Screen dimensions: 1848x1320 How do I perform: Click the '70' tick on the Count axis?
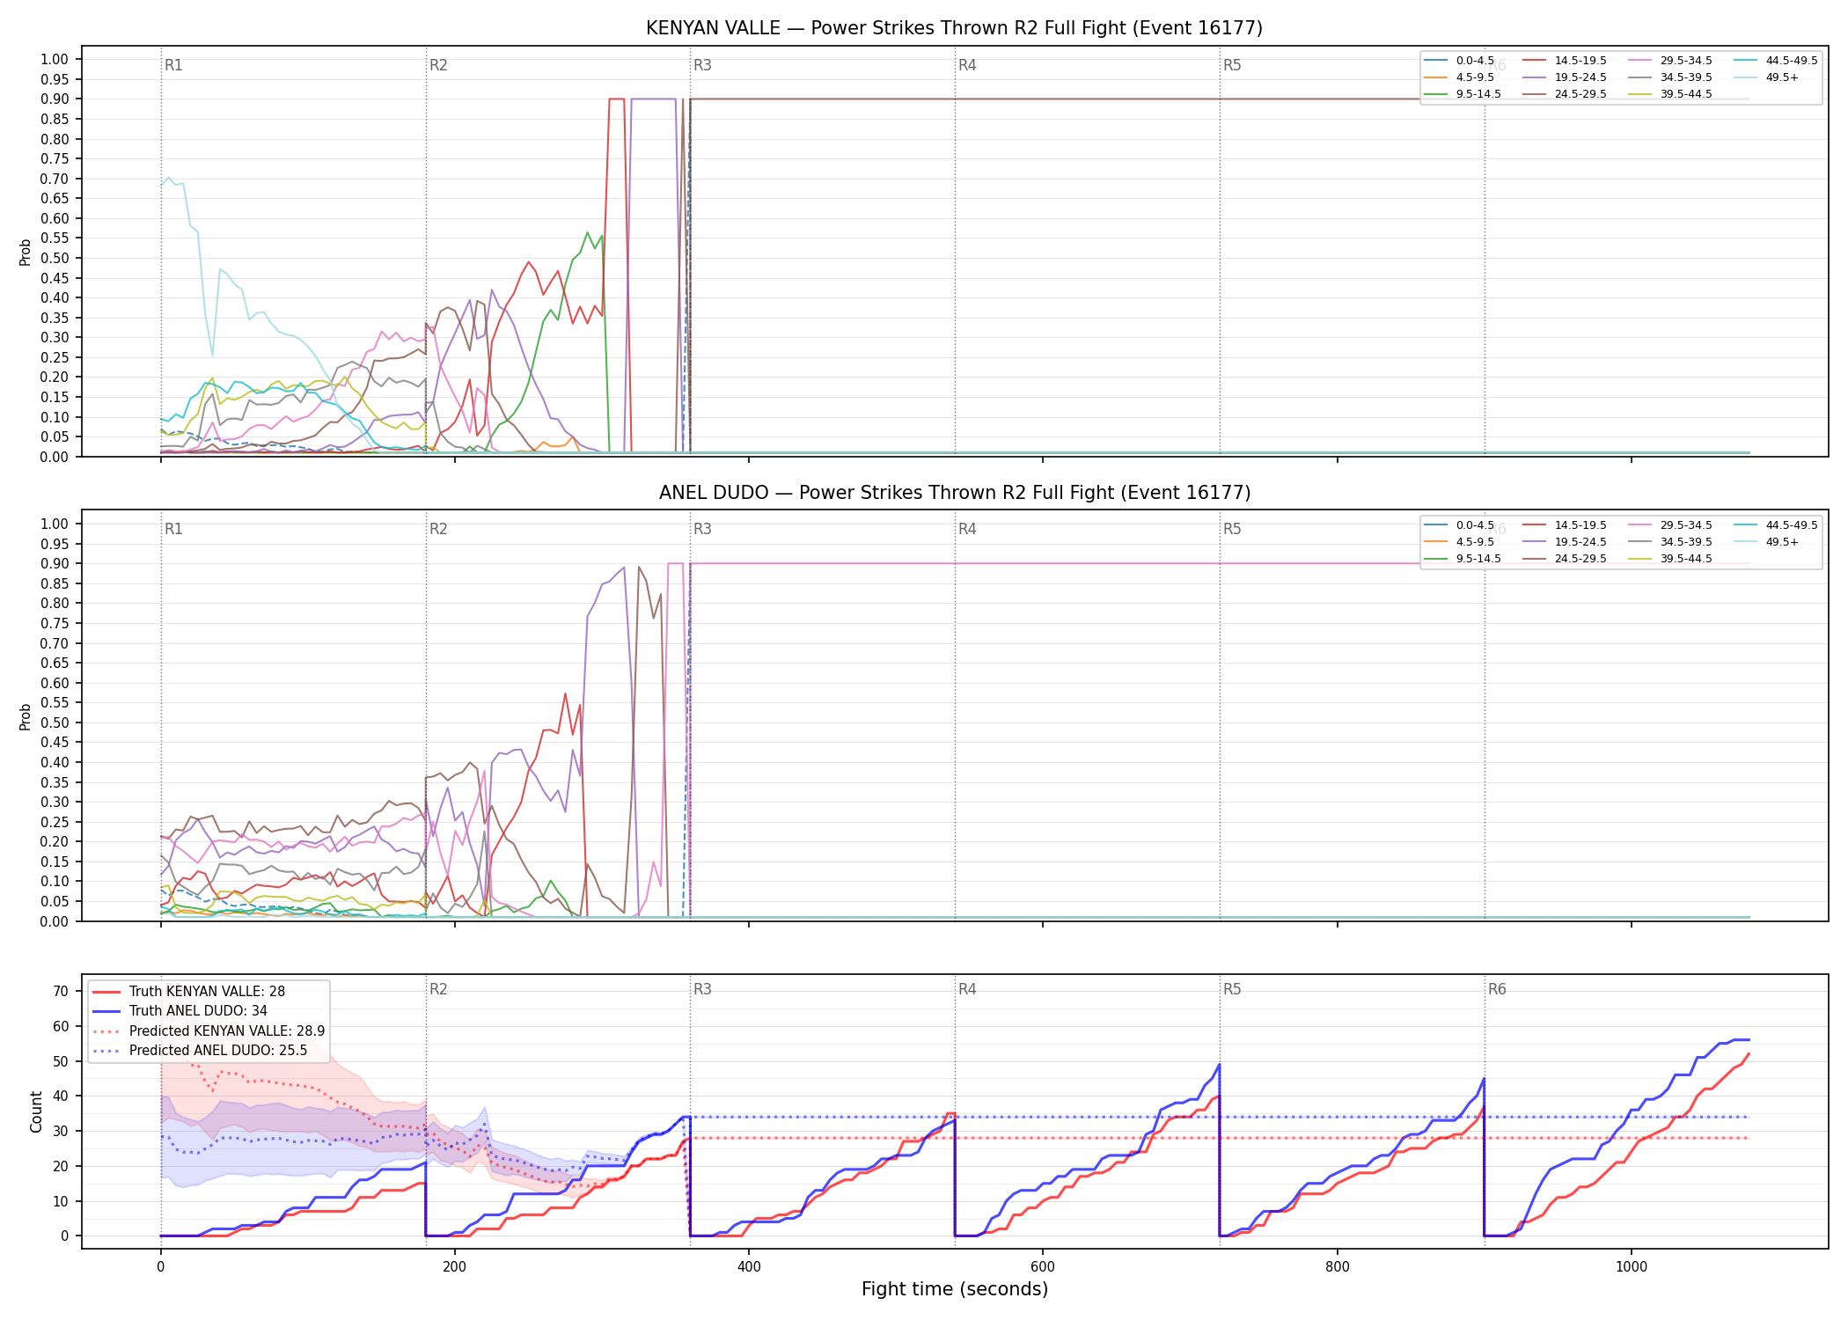pos(61,991)
